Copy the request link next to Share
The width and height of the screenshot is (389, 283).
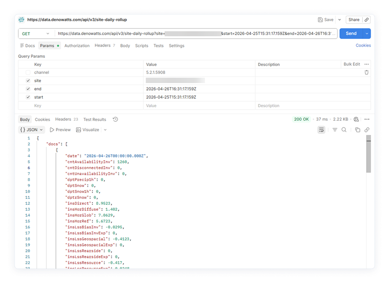(x=367, y=20)
